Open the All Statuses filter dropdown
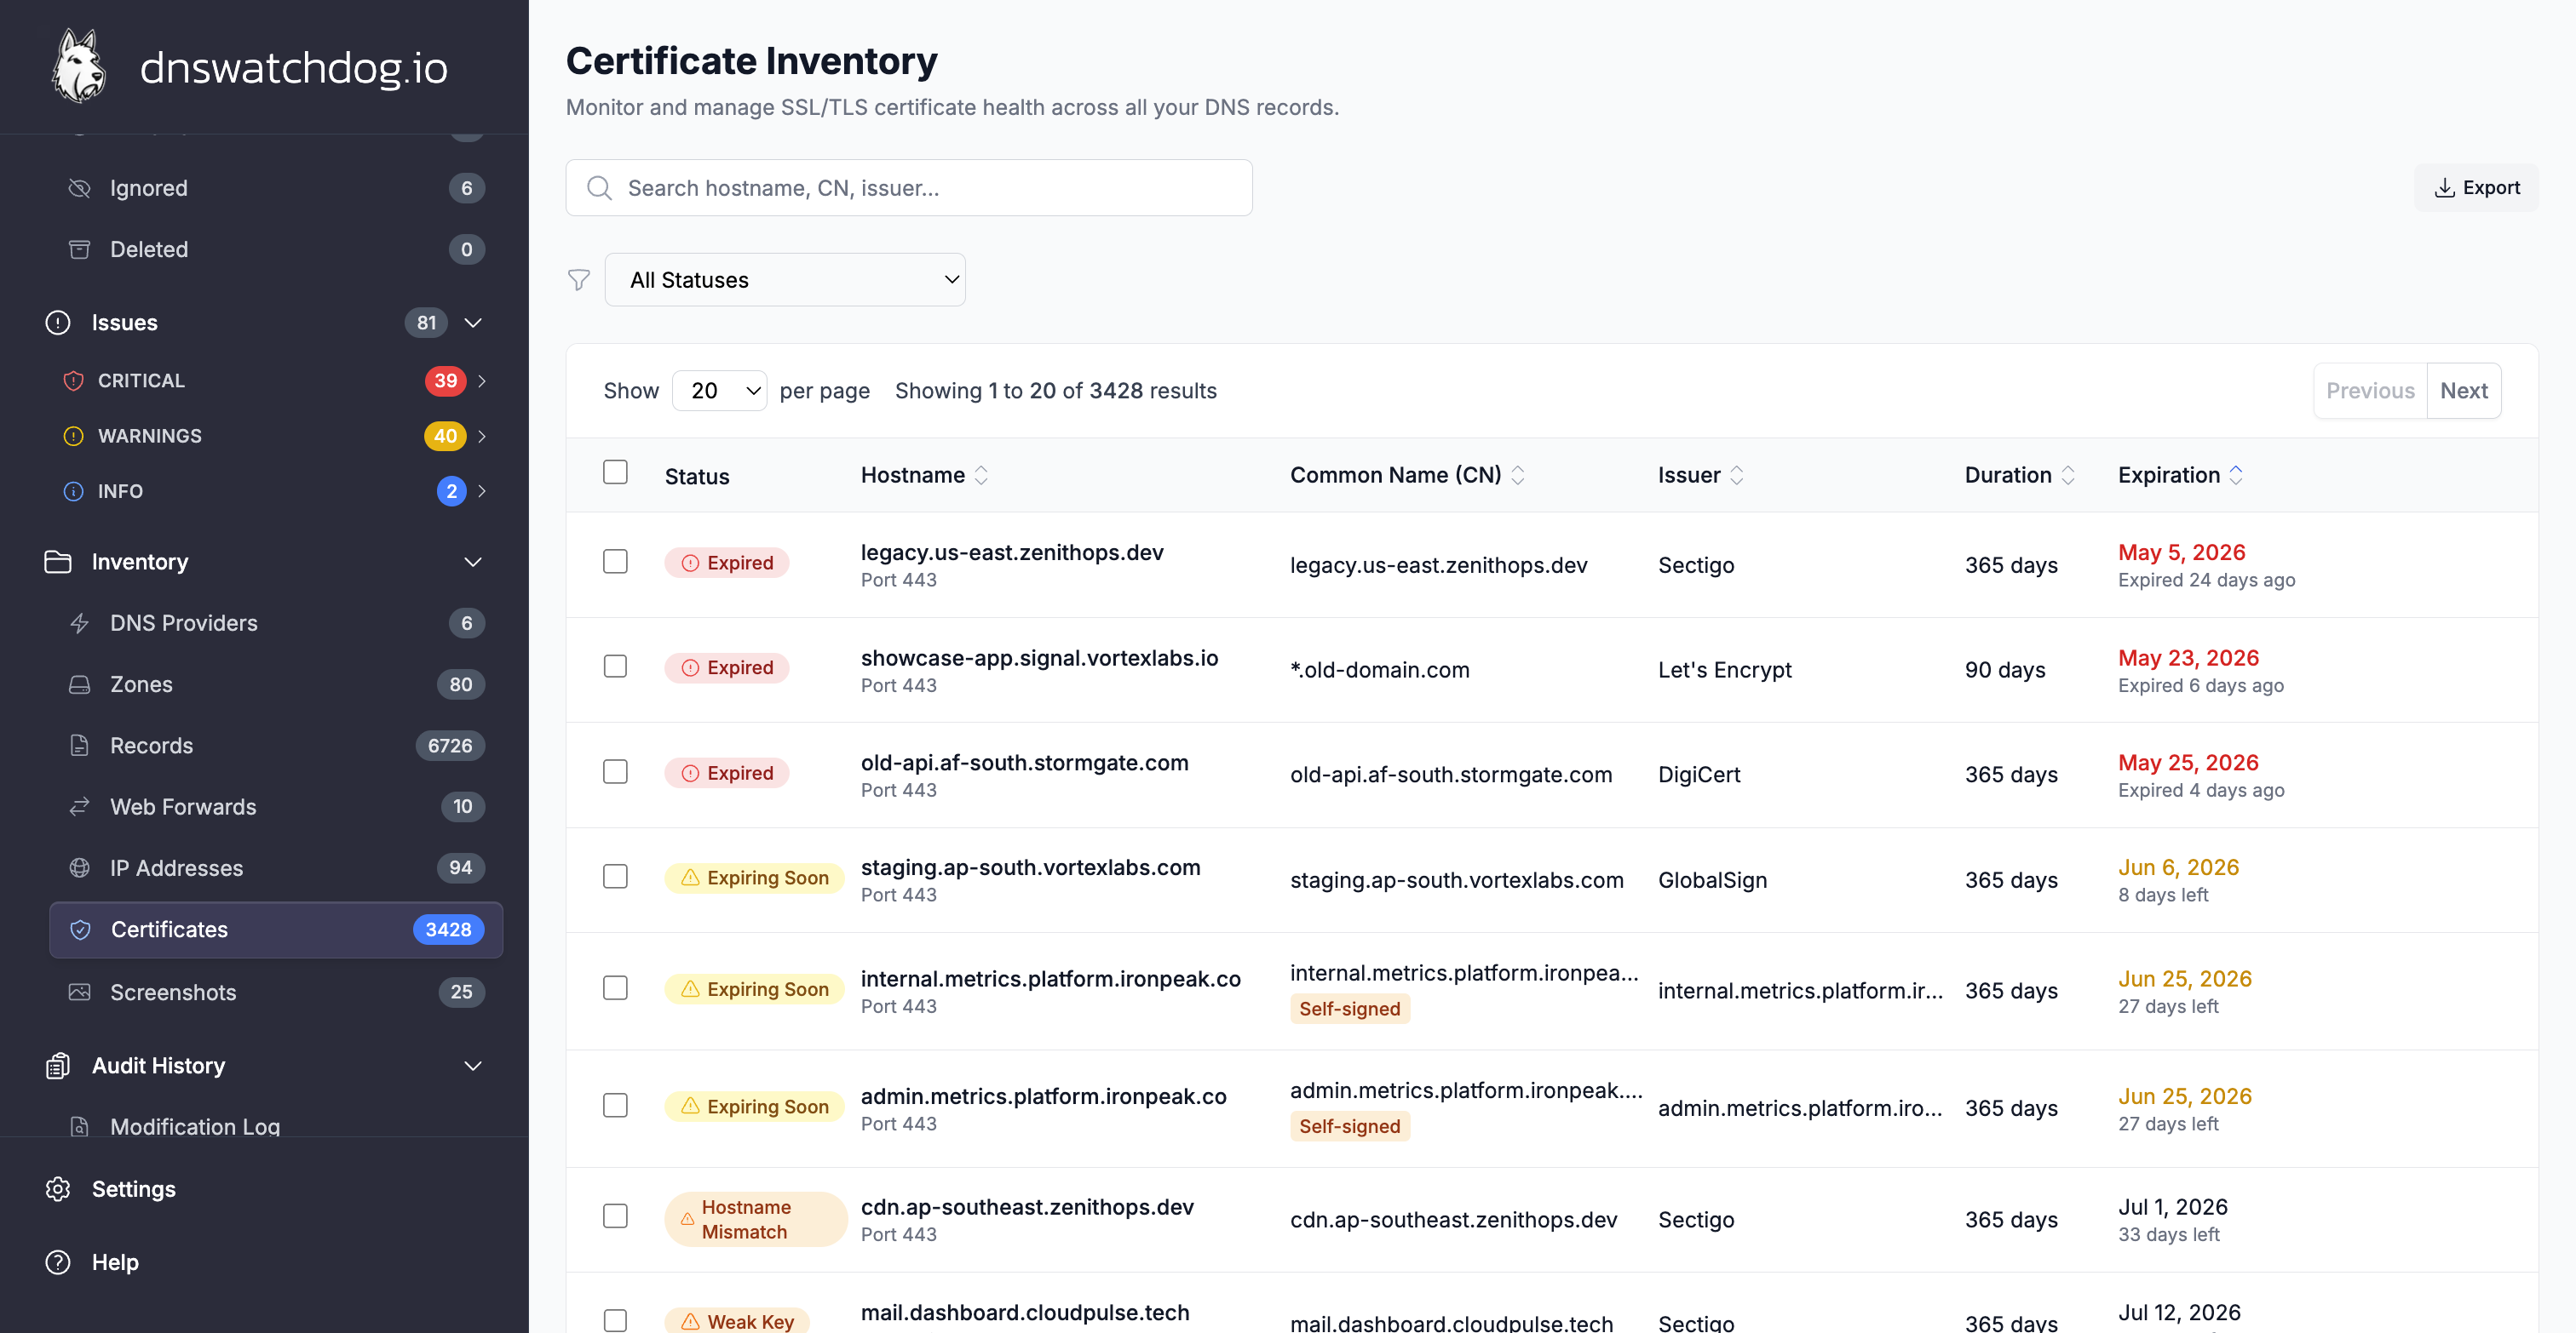The width and height of the screenshot is (2576, 1333). pyautogui.click(x=785, y=280)
